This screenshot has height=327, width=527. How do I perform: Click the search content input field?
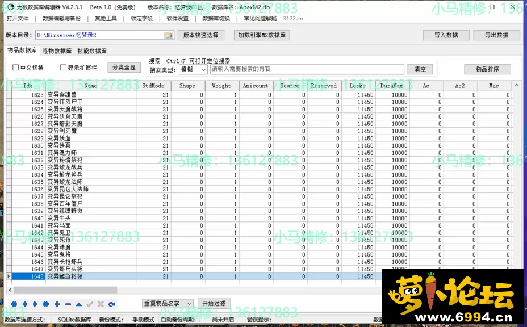307,69
